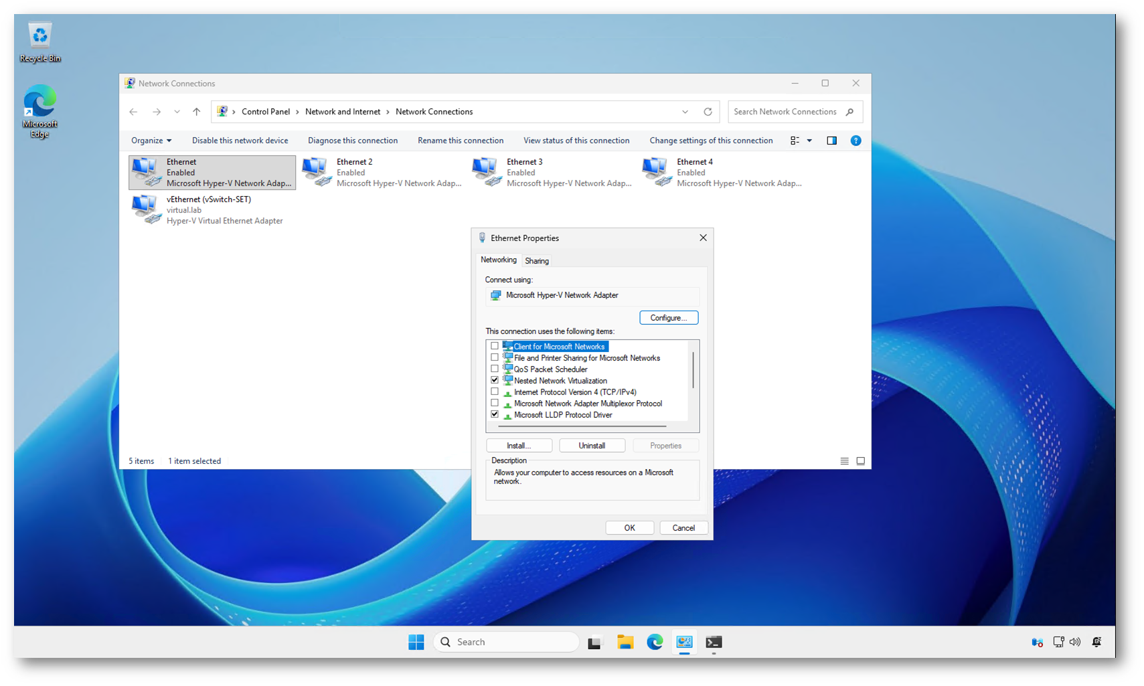Image resolution: width=1144 pixels, height=686 pixels.
Task: Select the Ethernet 2 adapter icon
Action: point(317,172)
